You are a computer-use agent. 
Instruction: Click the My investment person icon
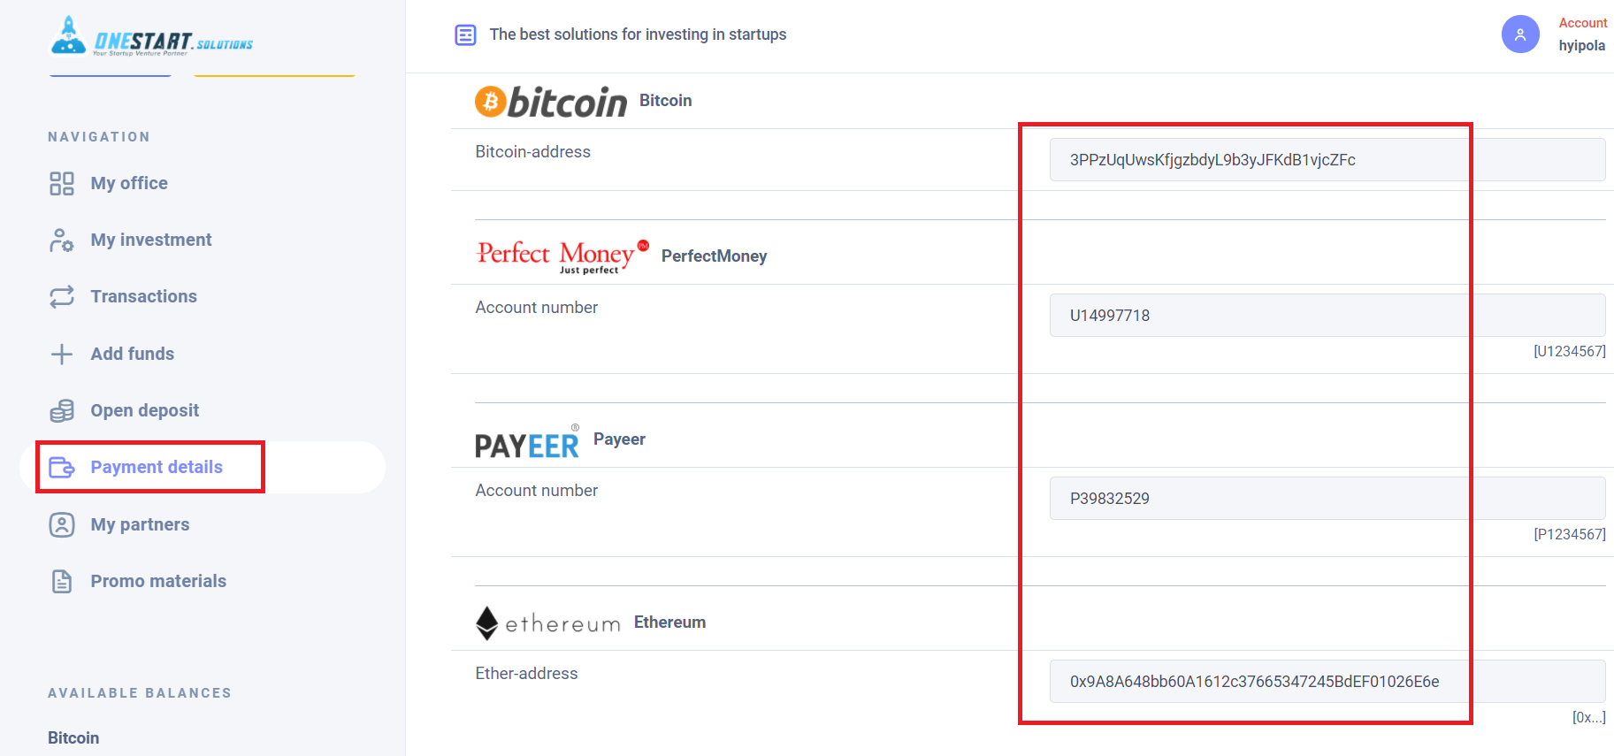click(x=62, y=240)
